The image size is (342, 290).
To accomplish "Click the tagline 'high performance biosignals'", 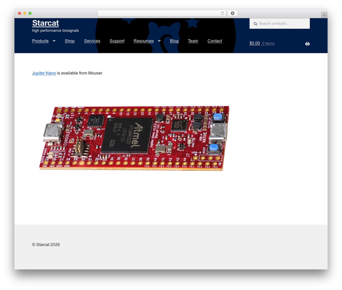I will click(x=56, y=30).
